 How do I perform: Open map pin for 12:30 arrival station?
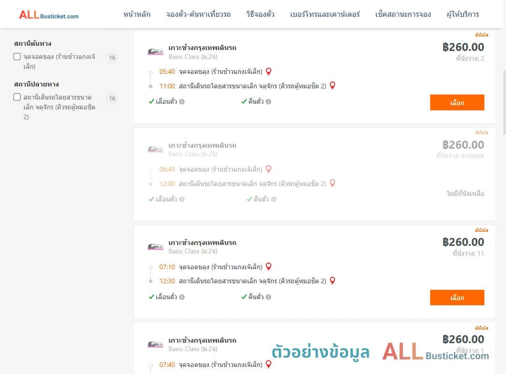[x=332, y=280]
